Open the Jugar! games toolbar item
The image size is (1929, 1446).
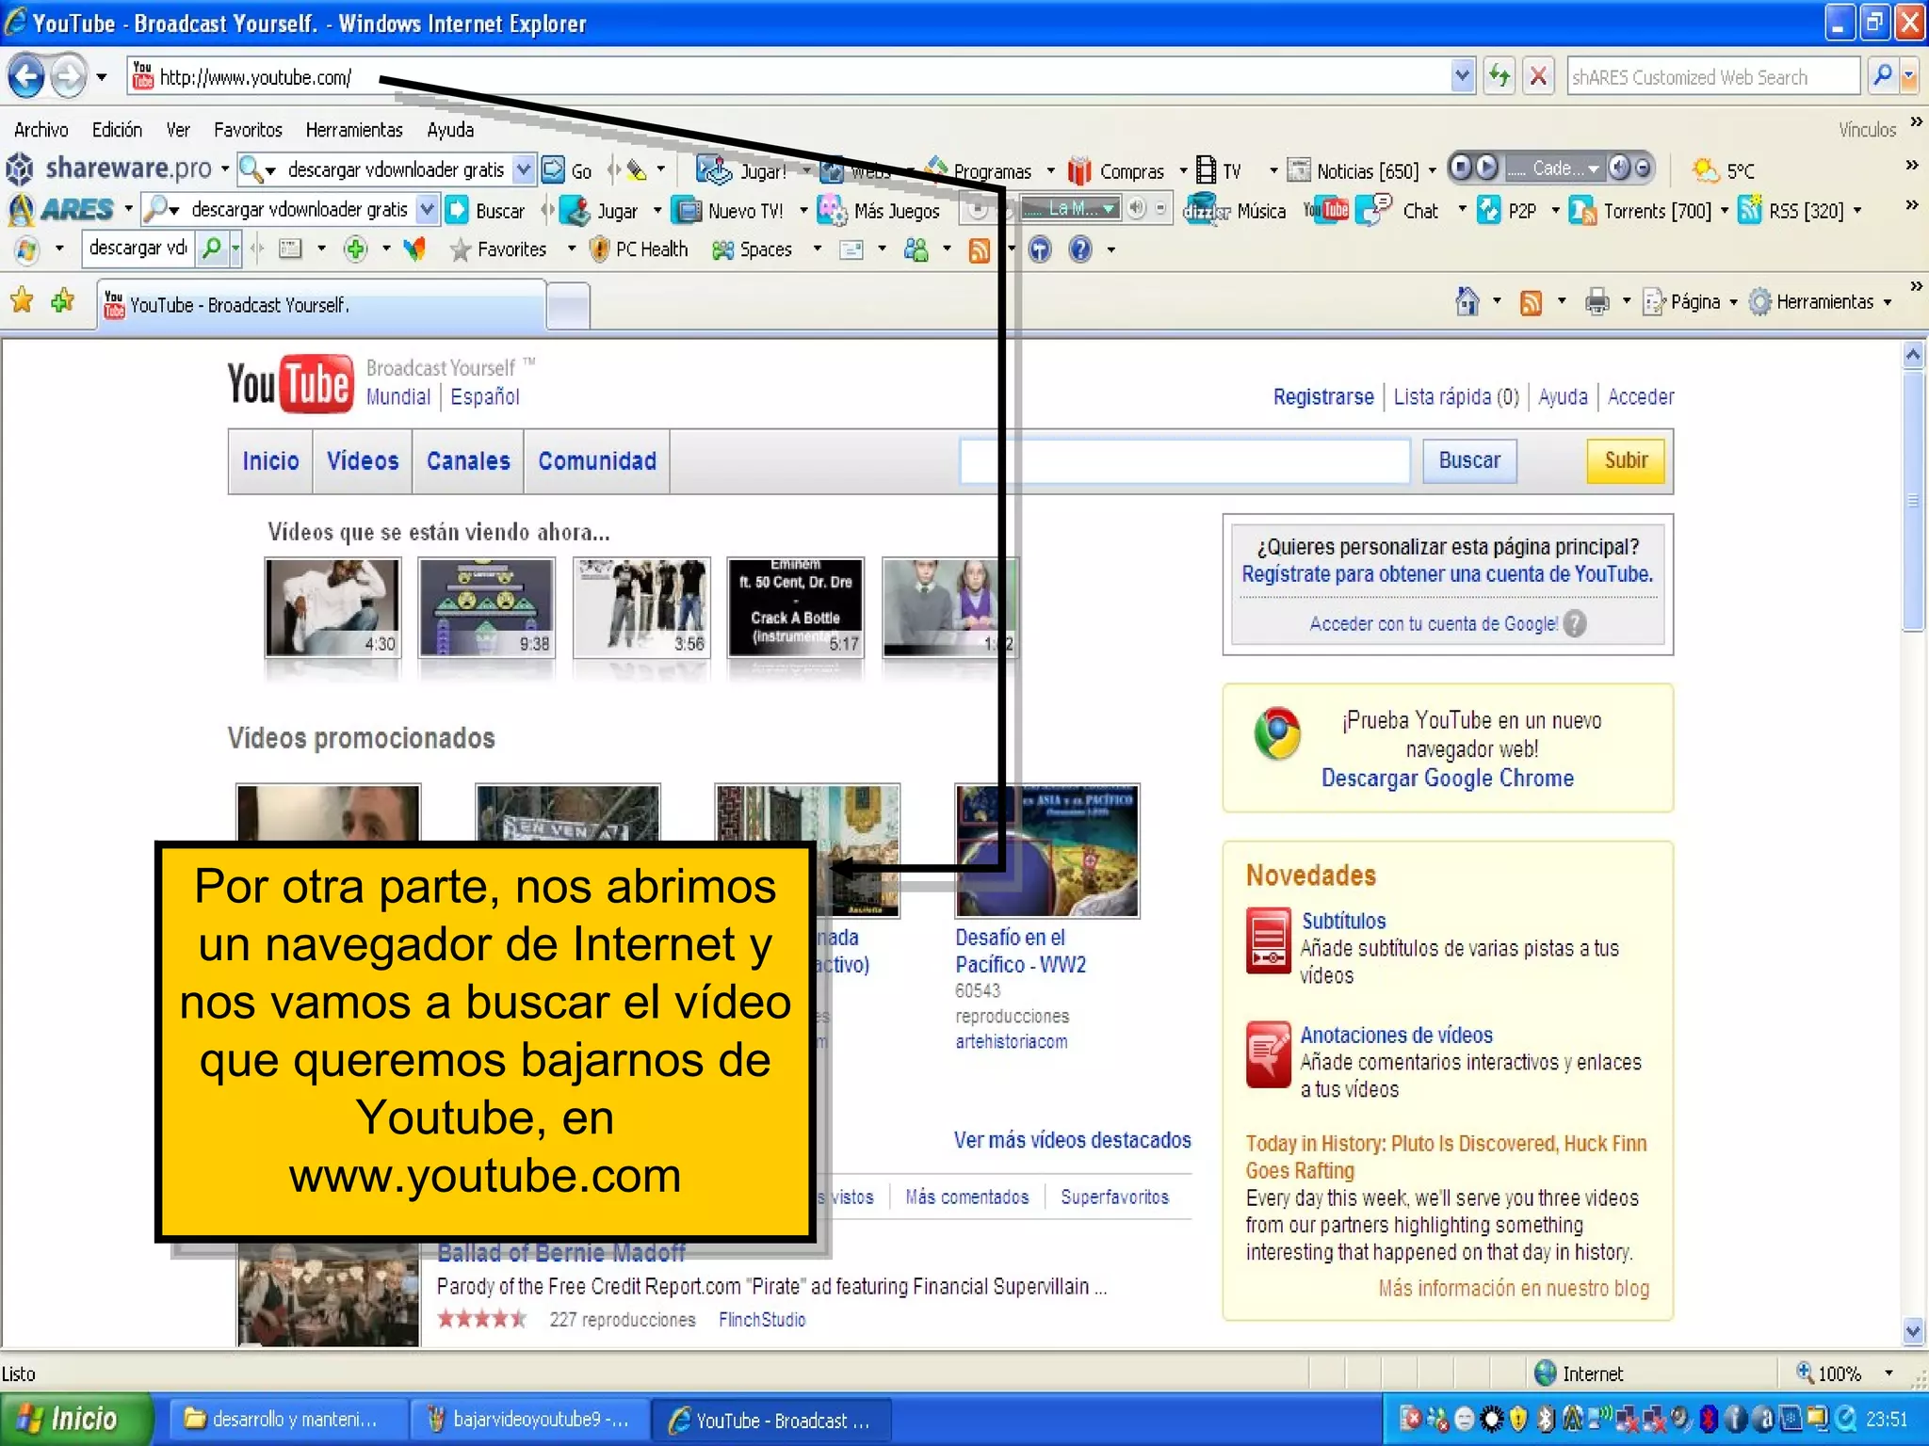742,170
